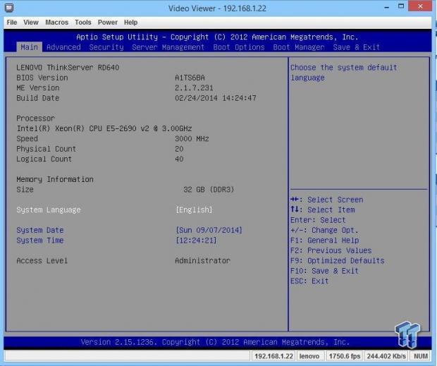Click the 'Select Screen' key hint

pos(326,200)
